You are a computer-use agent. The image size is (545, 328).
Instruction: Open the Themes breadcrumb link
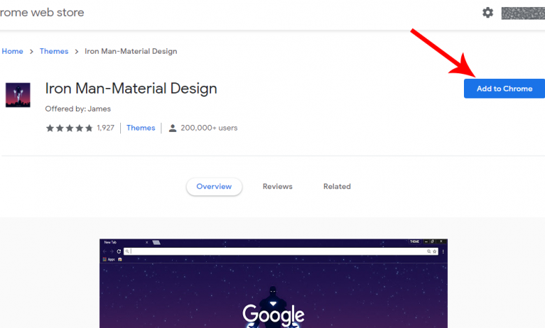click(54, 52)
